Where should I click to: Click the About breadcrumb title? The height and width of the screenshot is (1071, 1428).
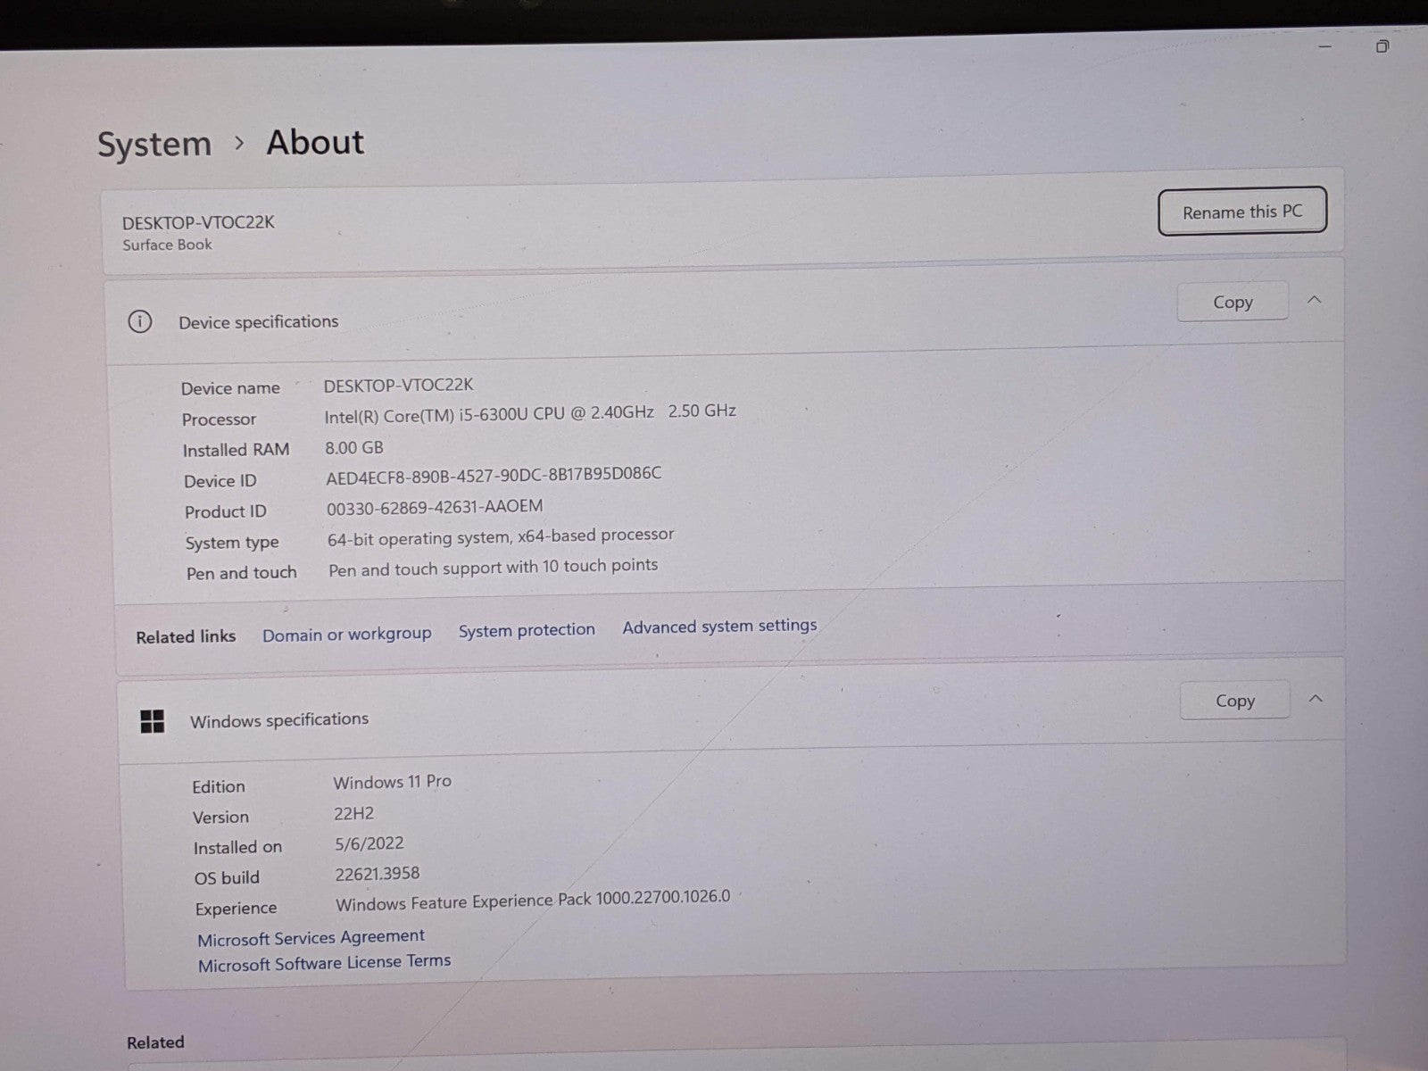pyautogui.click(x=315, y=142)
